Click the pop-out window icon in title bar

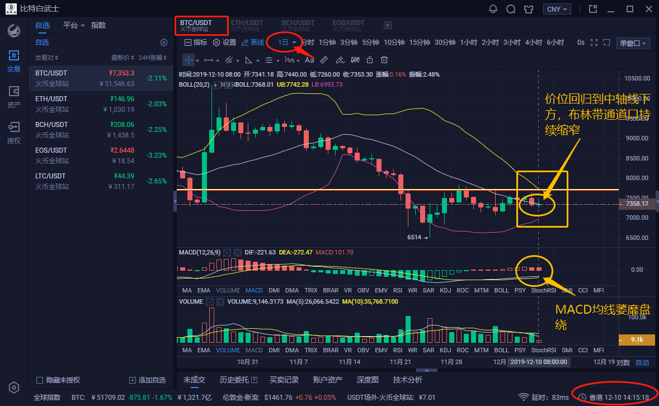593,9
